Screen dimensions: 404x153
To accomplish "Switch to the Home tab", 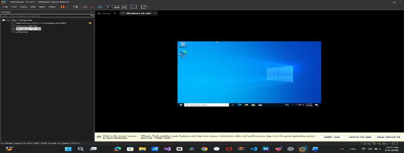I will [x=104, y=13].
